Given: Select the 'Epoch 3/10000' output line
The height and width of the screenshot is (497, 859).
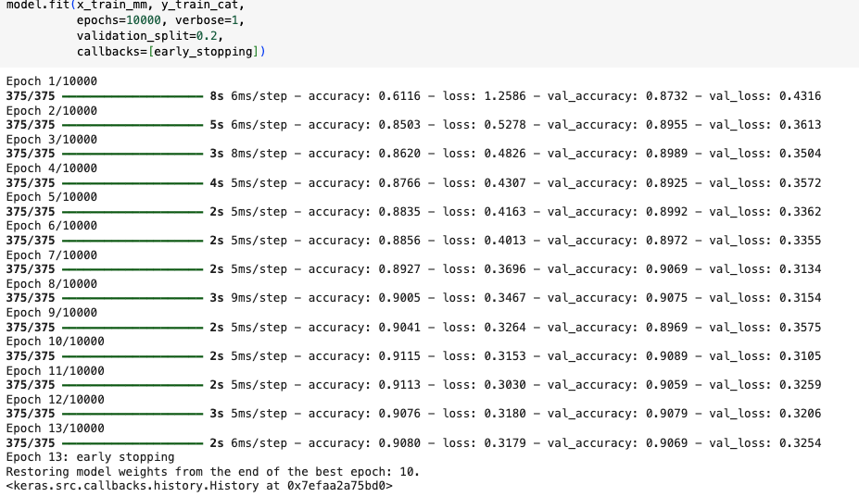Looking at the screenshot, I should pyautogui.click(x=52, y=140).
